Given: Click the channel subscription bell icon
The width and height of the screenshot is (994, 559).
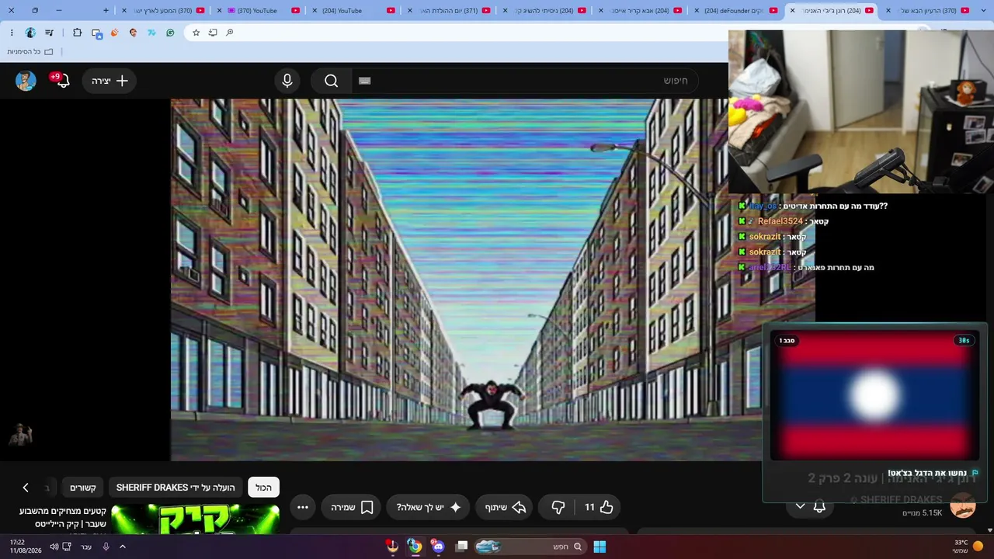Looking at the screenshot, I should click(819, 506).
